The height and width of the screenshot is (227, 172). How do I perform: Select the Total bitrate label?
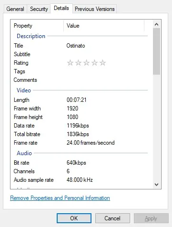coord(27,134)
